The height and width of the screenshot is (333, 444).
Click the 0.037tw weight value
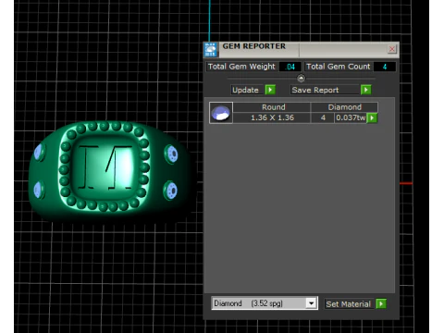[351, 117]
